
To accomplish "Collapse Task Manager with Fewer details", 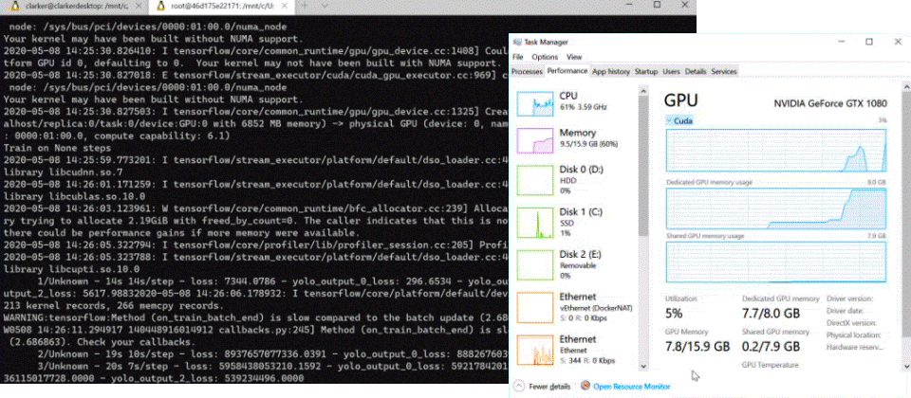I will click(x=545, y=386).
